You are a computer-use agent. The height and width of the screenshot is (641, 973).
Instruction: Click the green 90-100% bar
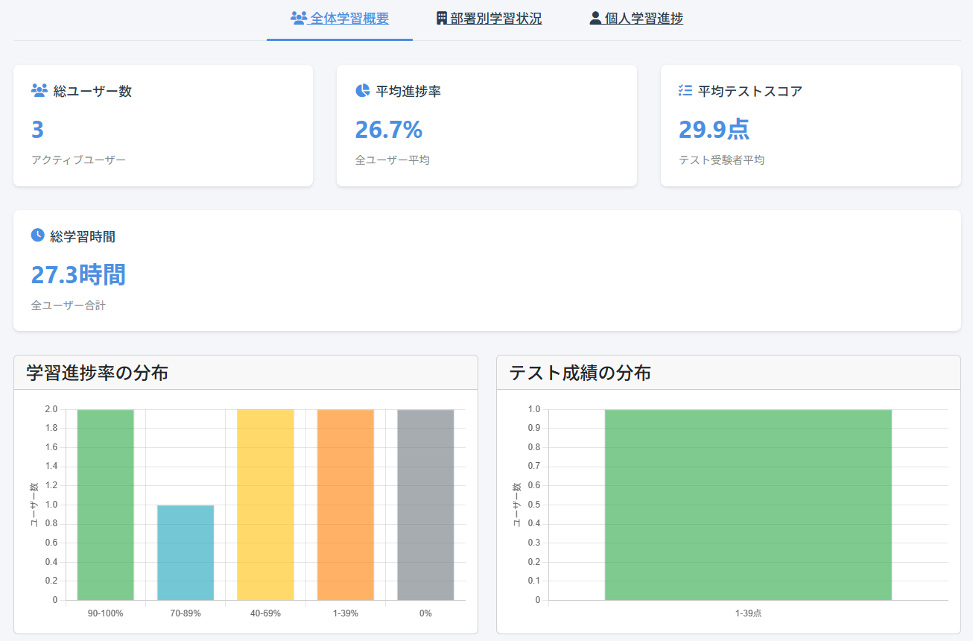105,505
